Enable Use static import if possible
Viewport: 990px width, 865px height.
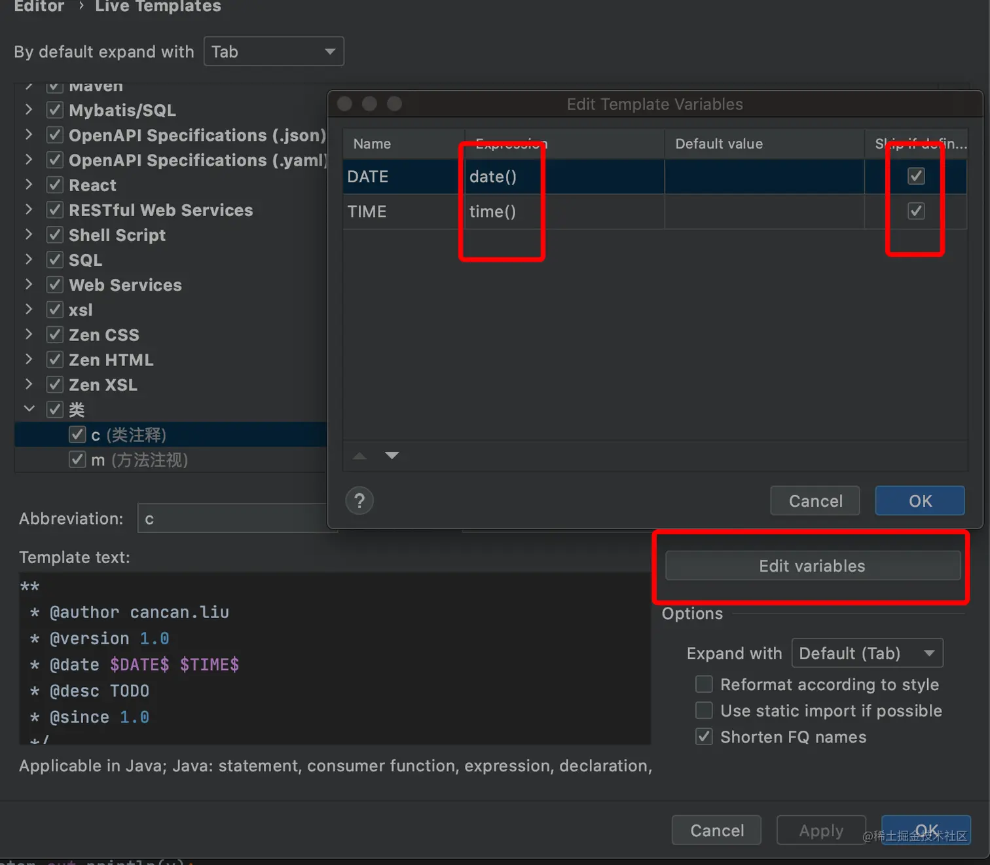[x=704, y=710]
